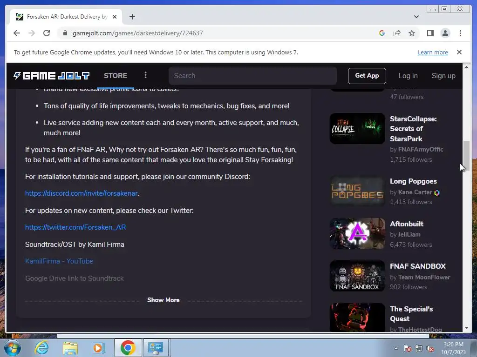477x357 pixels.
Task: Open the Game Jolt more options menu
Action: click(145, 75)
